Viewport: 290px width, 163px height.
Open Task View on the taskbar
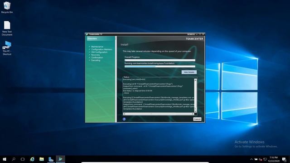click(23, 159)
